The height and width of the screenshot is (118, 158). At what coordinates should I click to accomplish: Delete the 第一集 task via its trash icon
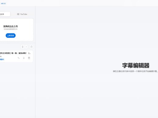tap(29, 58)
